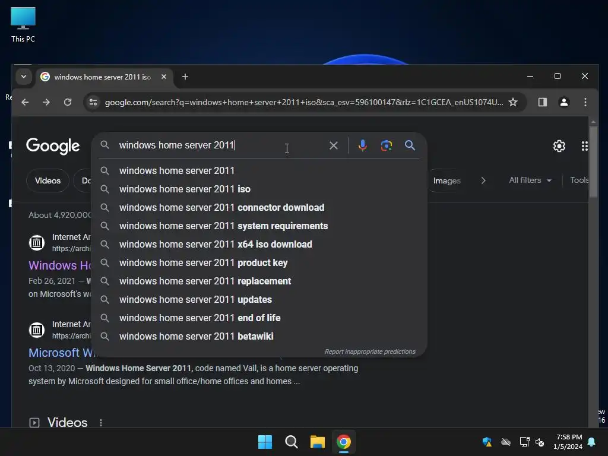Choose suggestion 'windows home server 2011 iso'
Viewport: 608px width, 456px height.
pyautogui.click(x=259, y=189)
